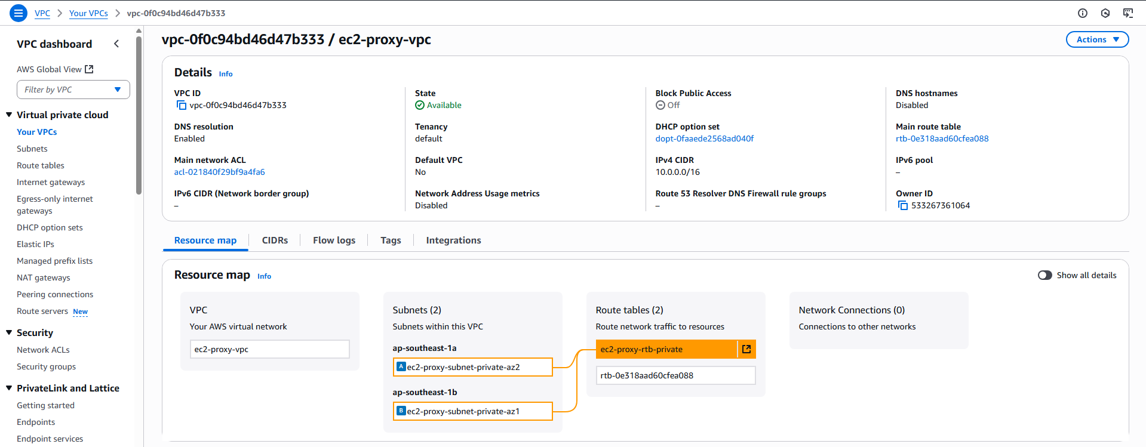Open DHCP option set dopt-0faaede2568ad040f link
Viewport: 1146px width, 447px height.
(x=704, y=138)
